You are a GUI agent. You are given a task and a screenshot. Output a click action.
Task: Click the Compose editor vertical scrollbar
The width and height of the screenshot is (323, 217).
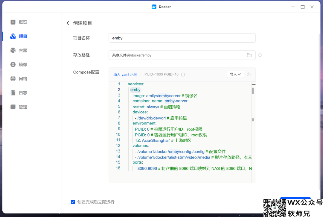tap(253, 90)
